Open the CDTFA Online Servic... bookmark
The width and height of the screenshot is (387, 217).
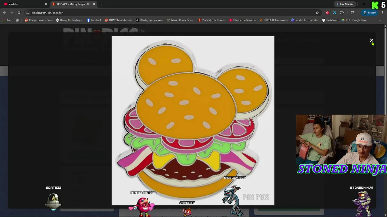coord(274,20)
